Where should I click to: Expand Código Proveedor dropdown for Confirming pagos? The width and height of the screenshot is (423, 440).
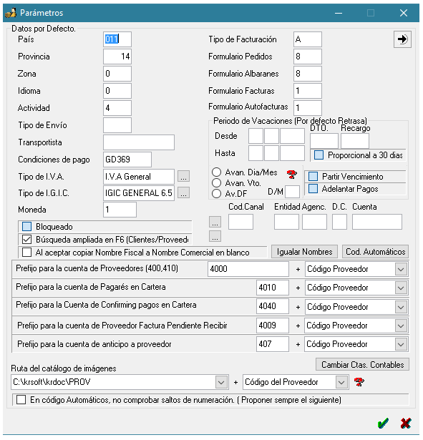[x=401, y=307]
